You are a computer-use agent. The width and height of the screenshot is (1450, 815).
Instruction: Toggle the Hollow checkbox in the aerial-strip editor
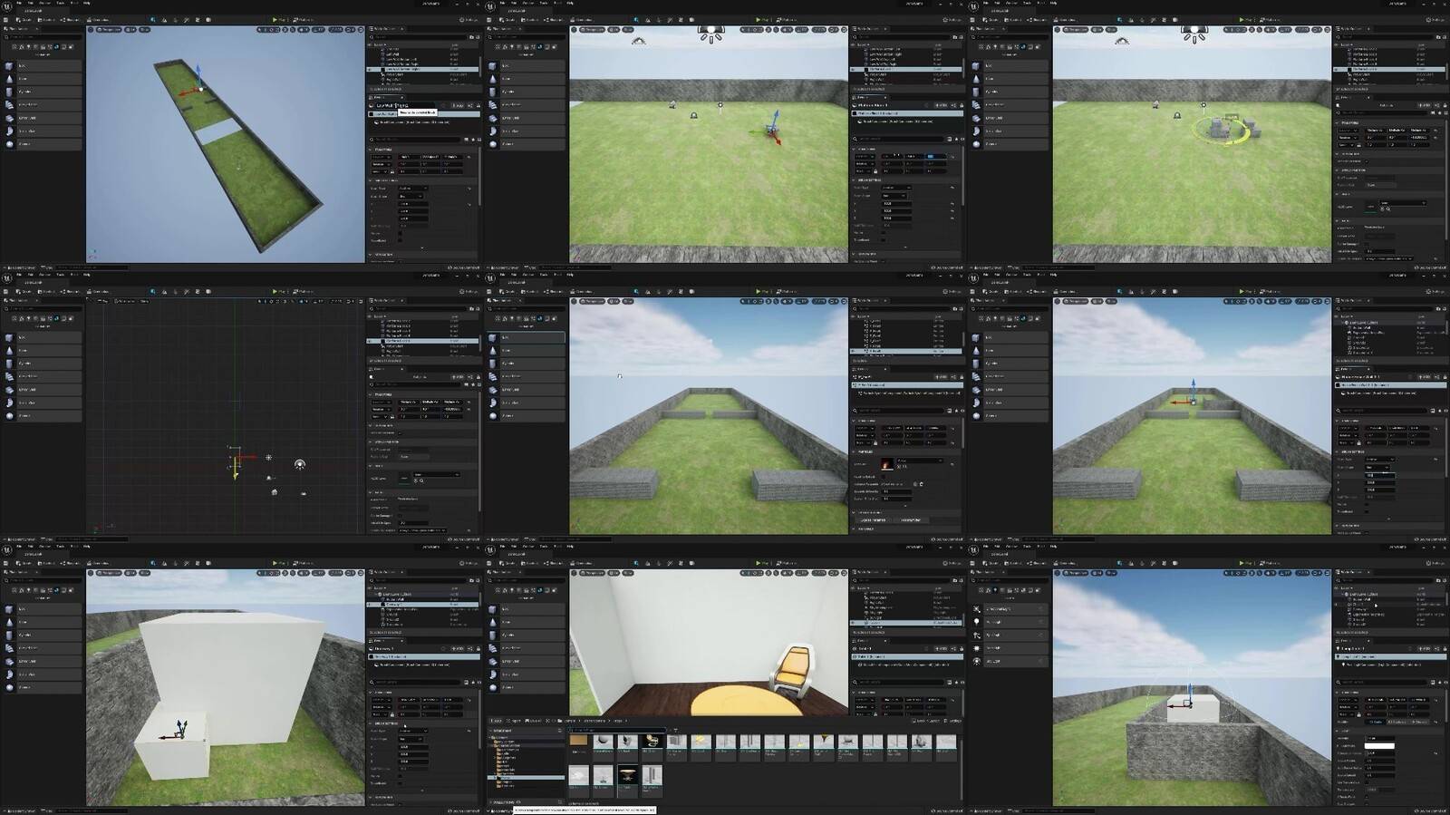coord(401,233)
